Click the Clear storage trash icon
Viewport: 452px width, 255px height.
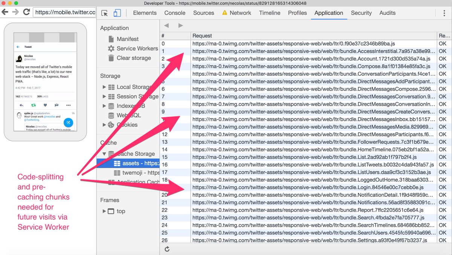[111, 58]
